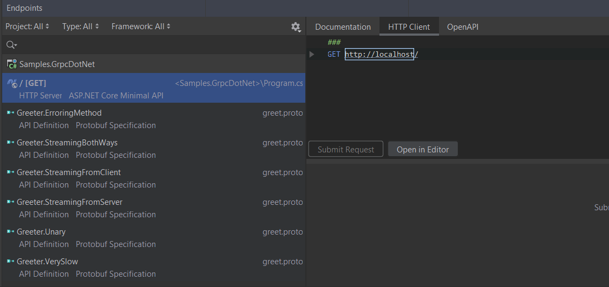
Task: Click the Greeter.ErroringMethod protobuf icon
Action: 10,113
